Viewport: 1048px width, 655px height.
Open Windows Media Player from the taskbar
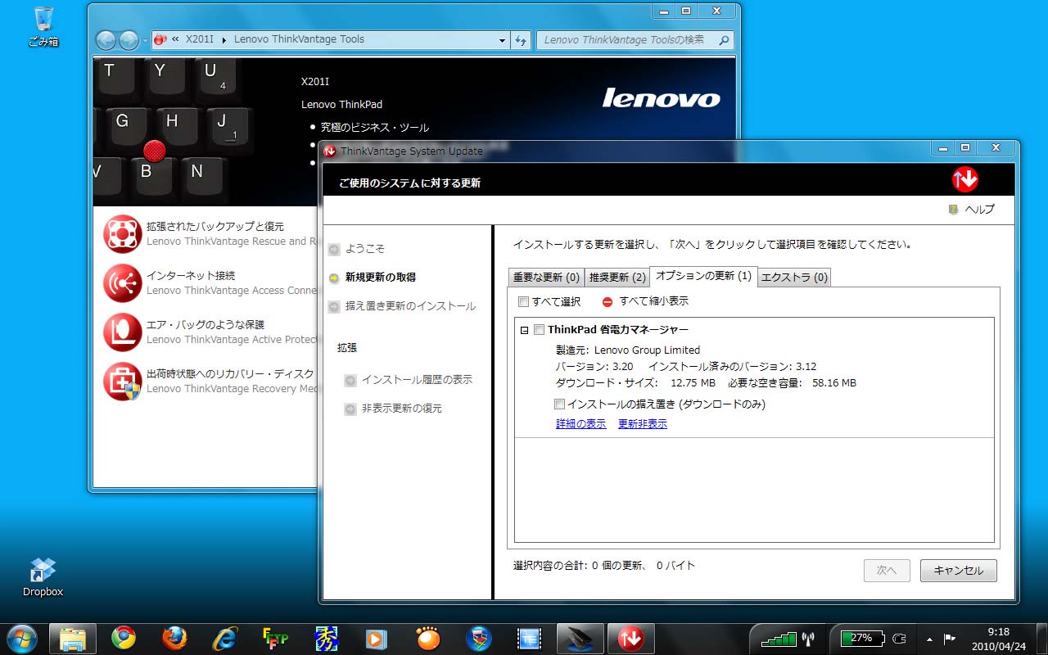point(377,638)
